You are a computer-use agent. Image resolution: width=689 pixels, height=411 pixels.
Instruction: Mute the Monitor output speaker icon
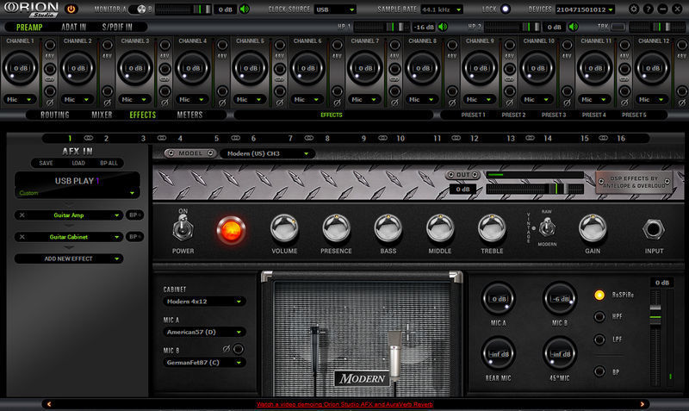click(x=245, y=9)
